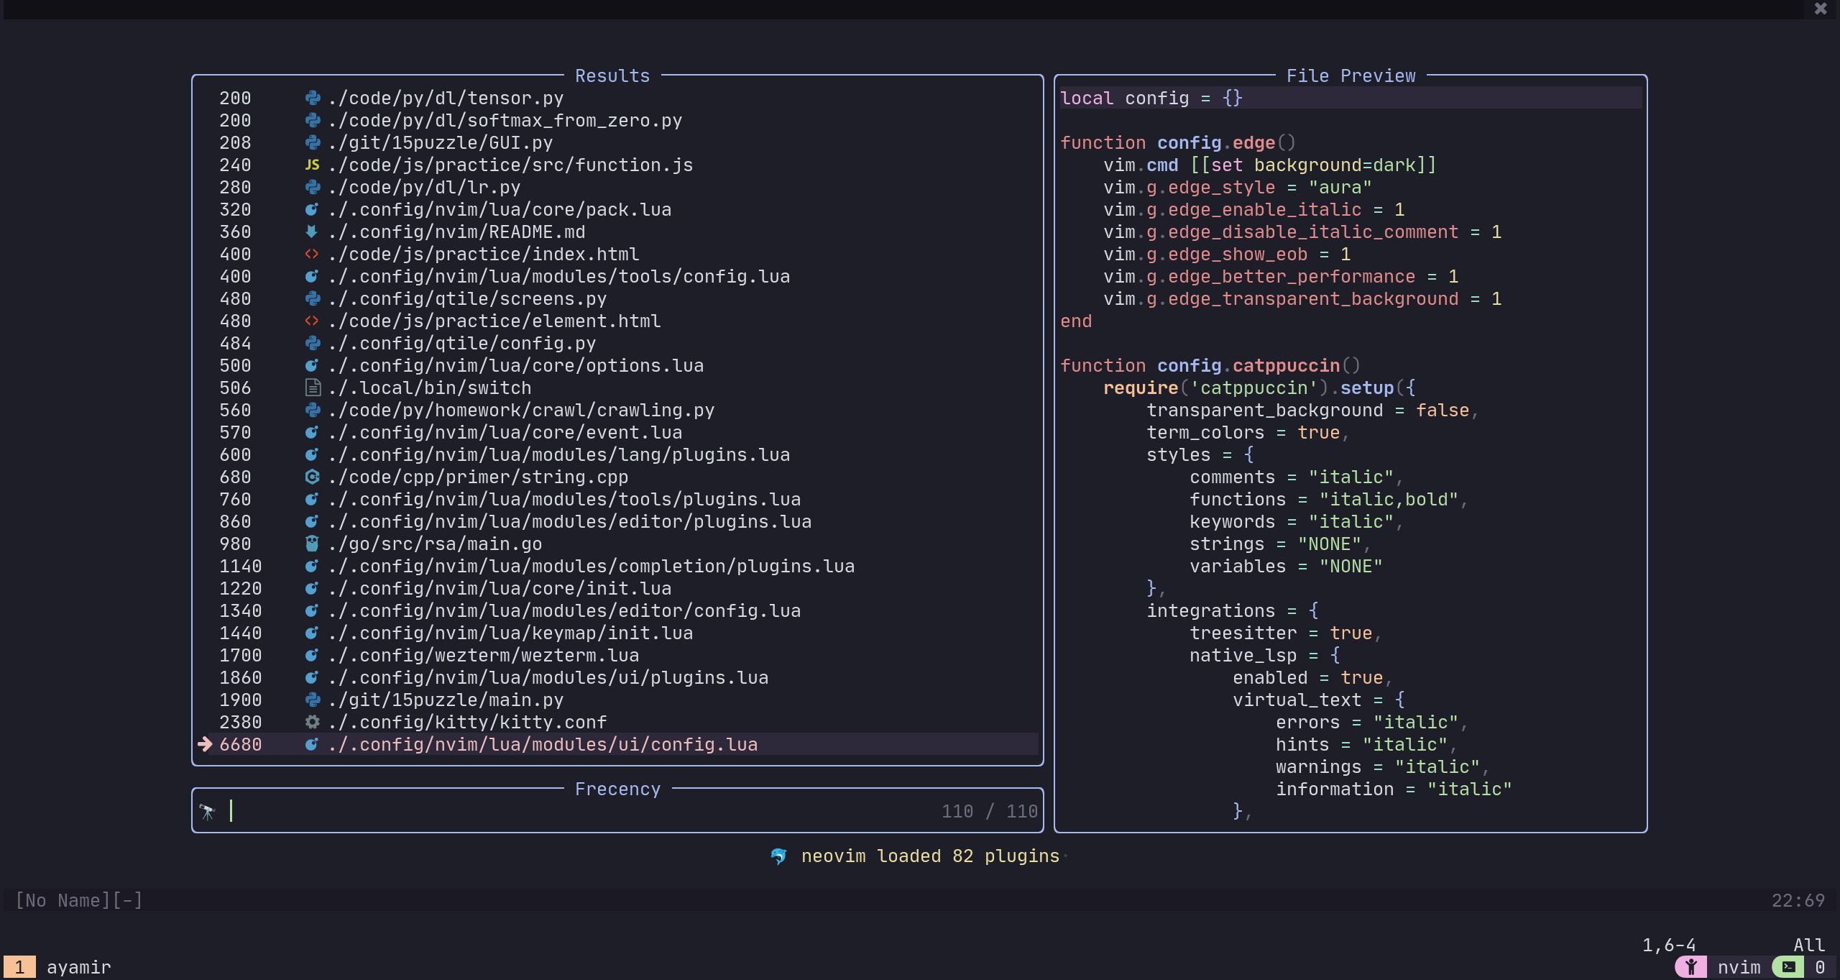Click the terminal icon in status bar
The height and width of the screenshot is (980, 1840).
[1788, 967]
